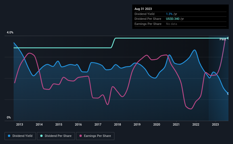This screenshot has height=144, width=233.
Task: Click the 4.0% y-axis label
Action: click(x=10, y=32)
